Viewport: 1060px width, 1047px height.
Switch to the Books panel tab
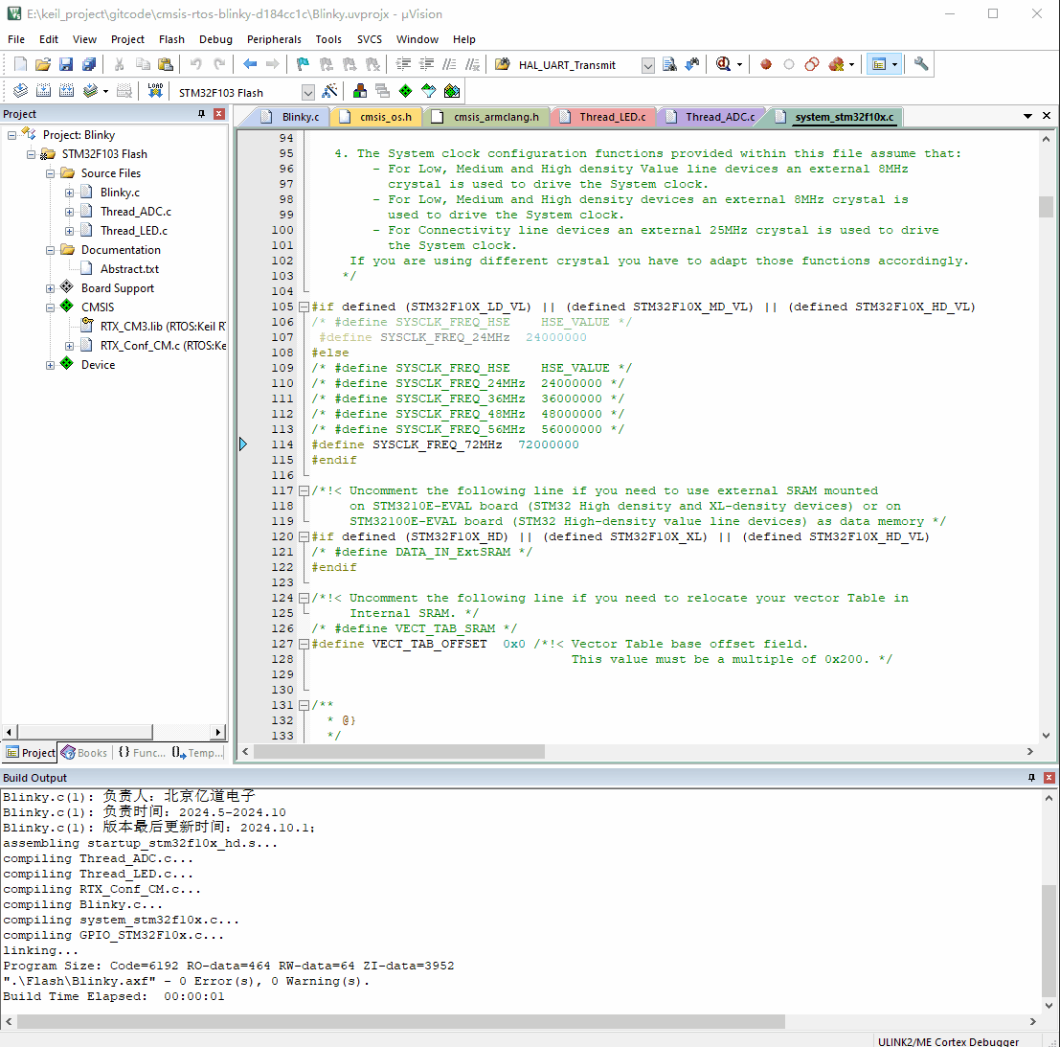tap(85, 753)
